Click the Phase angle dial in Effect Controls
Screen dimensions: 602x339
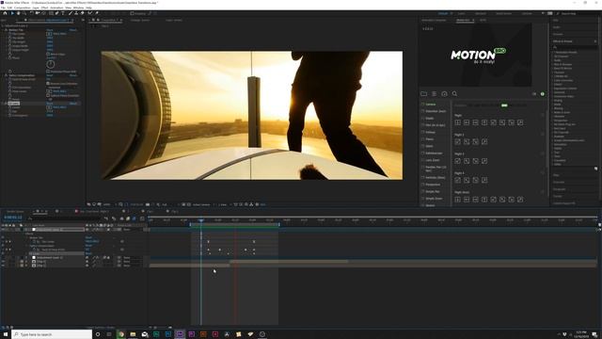(50, 64)
